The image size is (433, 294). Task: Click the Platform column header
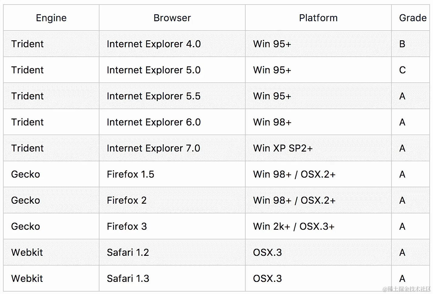tap(318, 18)
